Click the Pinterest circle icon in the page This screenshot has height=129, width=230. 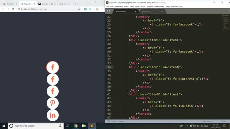pyautogui.click(x=53, y=103)
